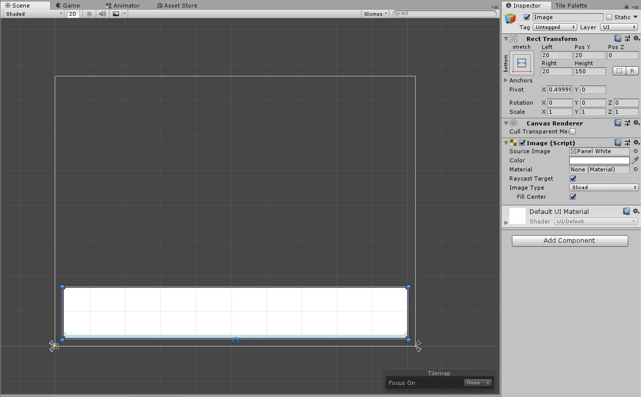Open Image (Script) gear settings menu

[636, 143]
